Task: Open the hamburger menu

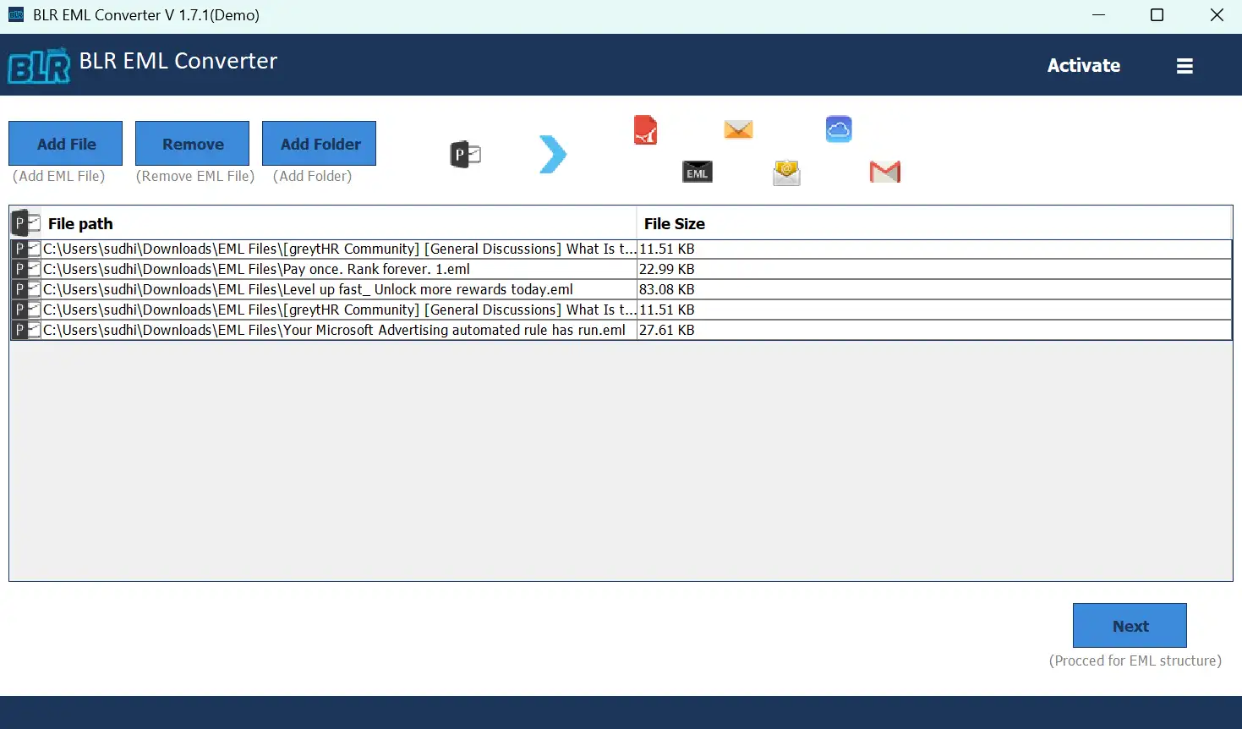Action: click(1184, 66)
